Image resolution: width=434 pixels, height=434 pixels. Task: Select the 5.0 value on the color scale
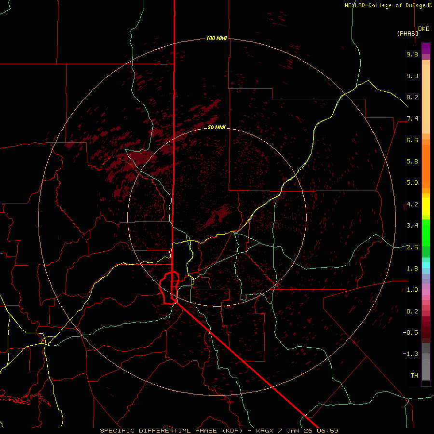[x=412, y=183]
